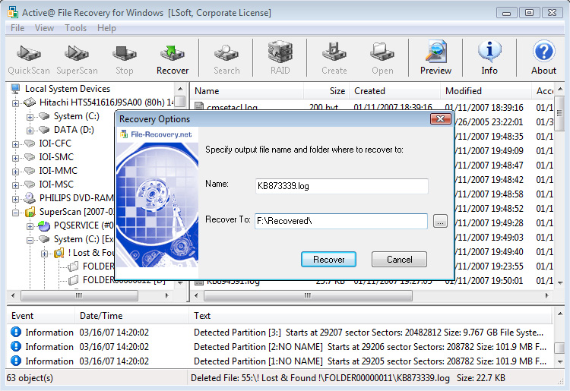Open the Search tool in the toolbar
The width and height of the screenshot is (570, 391).
(x=226, y=58)
